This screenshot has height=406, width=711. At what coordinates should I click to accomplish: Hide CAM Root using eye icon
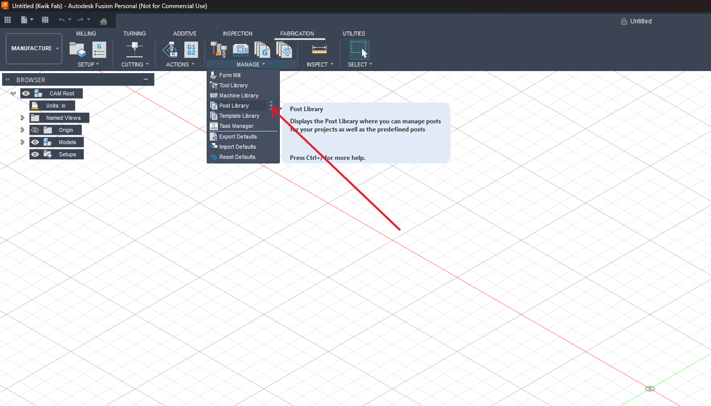tap(26, 93)
